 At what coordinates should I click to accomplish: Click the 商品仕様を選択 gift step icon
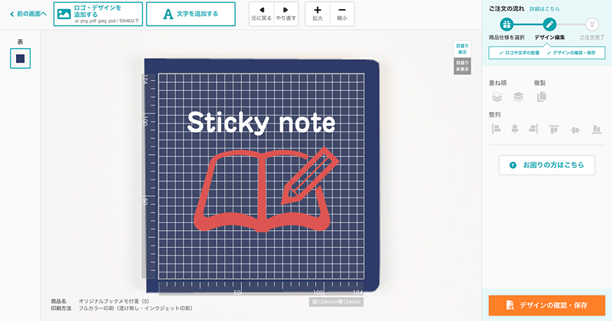pos(506,24)
